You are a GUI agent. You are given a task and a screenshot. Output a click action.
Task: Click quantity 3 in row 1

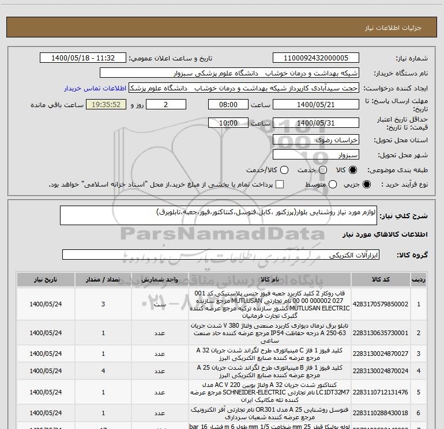click(103, 304)
